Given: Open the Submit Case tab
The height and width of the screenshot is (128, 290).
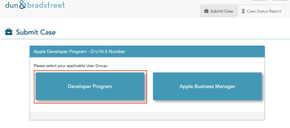Looking at the screenshot, I should (219, 11).
